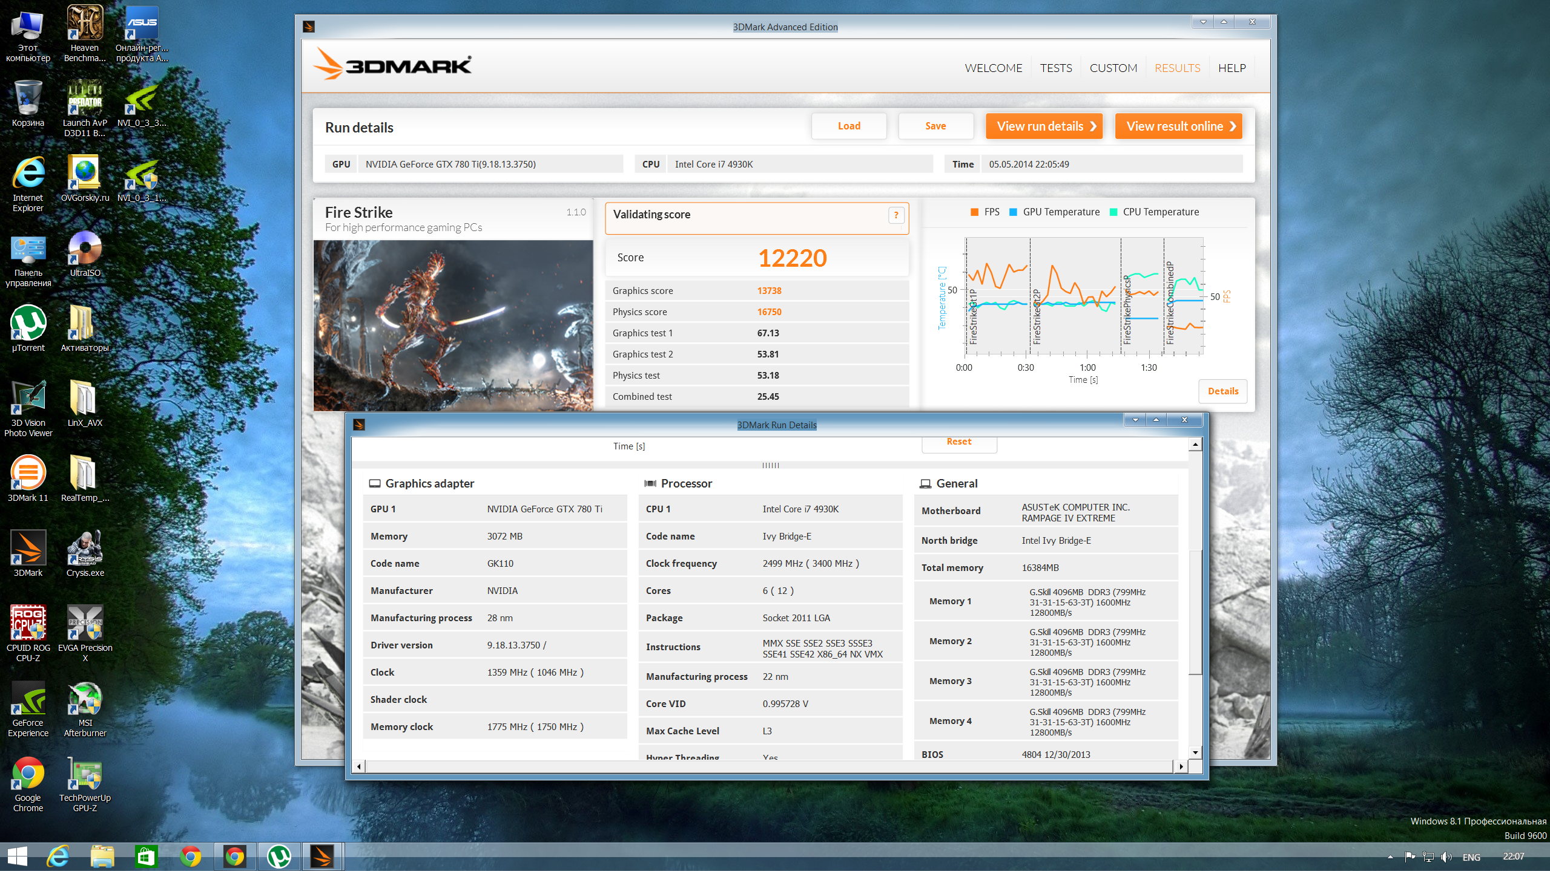Click the Run Details window dropdown arrow

1135,420
